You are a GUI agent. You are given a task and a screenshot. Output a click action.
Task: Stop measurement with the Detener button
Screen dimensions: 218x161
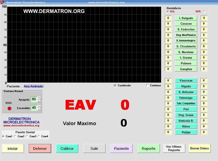(40, 148)
